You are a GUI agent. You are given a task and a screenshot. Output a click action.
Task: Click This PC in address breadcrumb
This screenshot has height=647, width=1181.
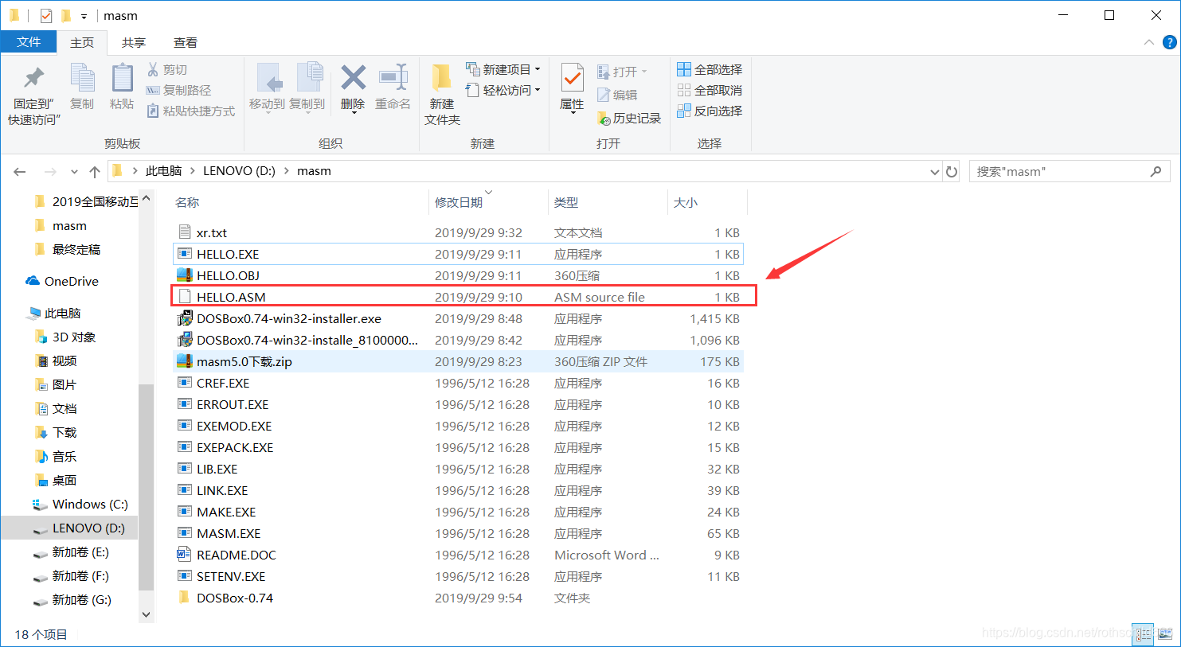(x=163, y=171)
